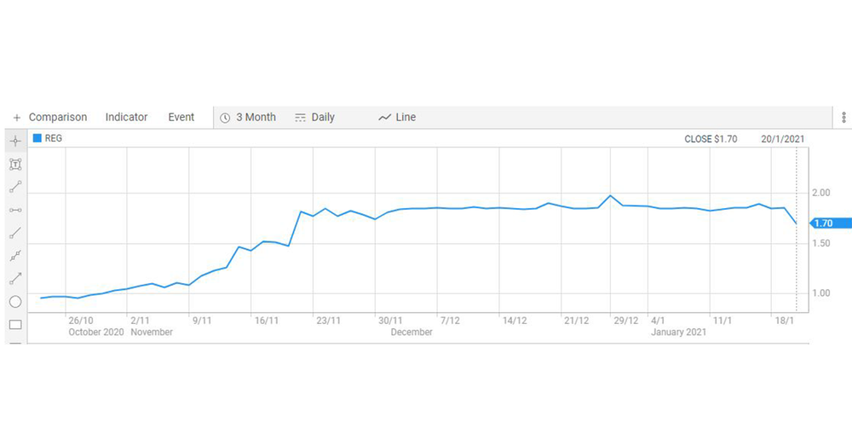Select the crosshair cursor tool

pos(15,141)
